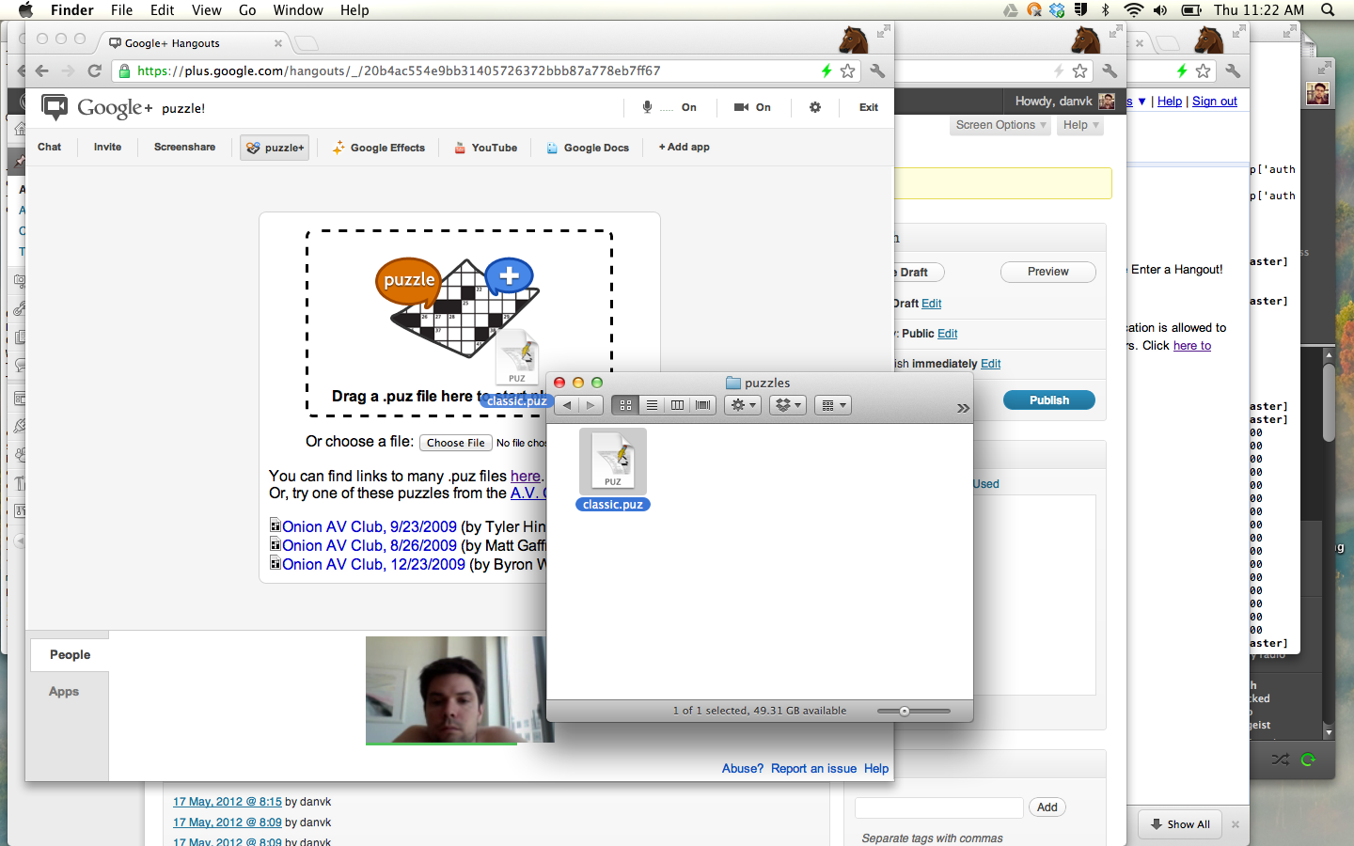The height and width of the screenshot is (846, 1354).
Task: Go back in Finder puzzles window
Action: (567, 405)
